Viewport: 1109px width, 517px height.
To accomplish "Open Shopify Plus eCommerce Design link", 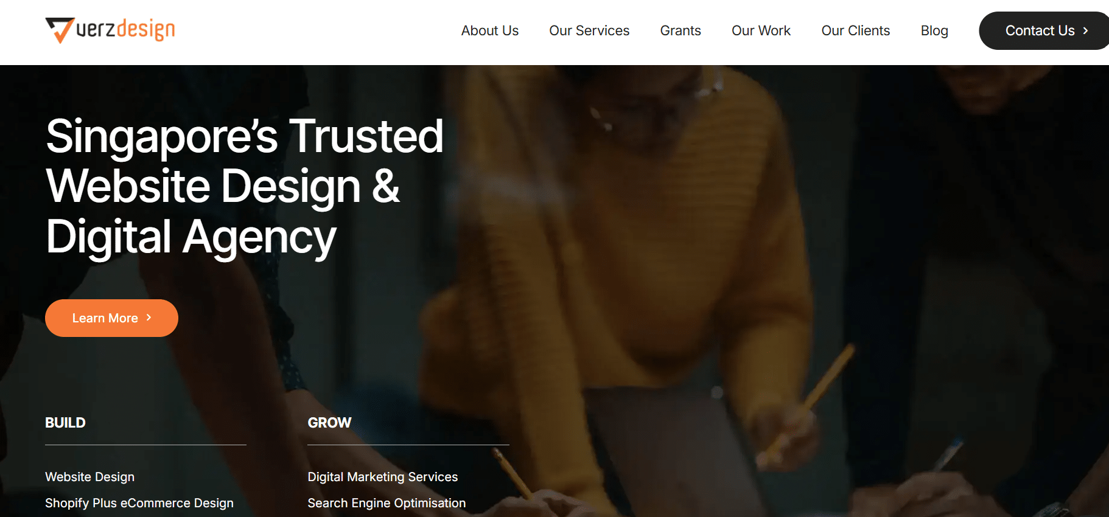I will 139,503.
